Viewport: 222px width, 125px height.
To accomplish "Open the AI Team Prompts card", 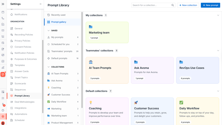I will click(107, 70).
